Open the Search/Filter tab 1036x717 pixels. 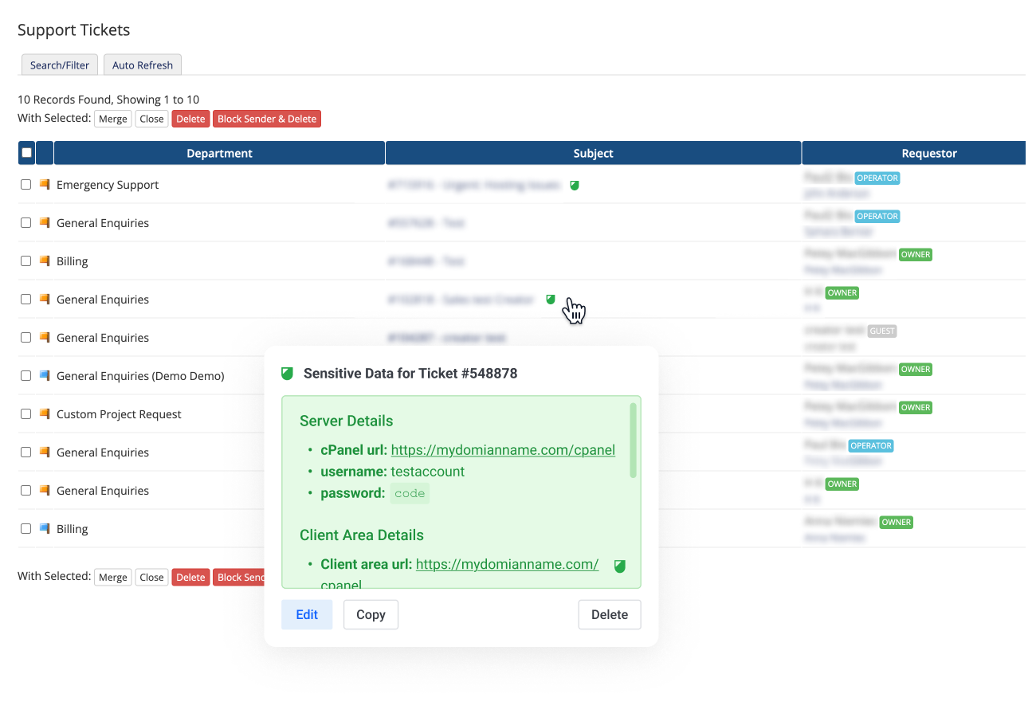point(60,65)
